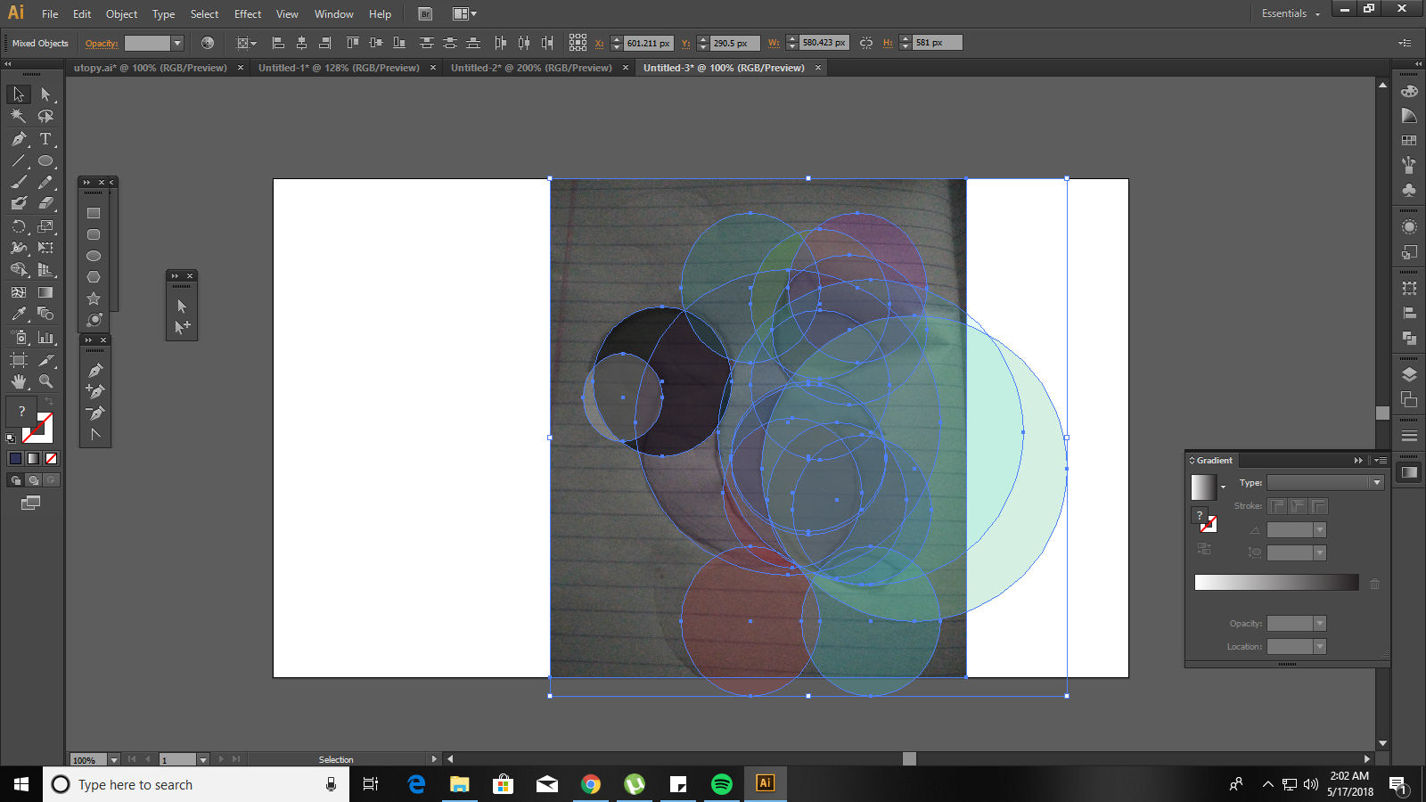Open the Essentials workspace switcher
1426x802 pixels.
[x=1290, y=13]
